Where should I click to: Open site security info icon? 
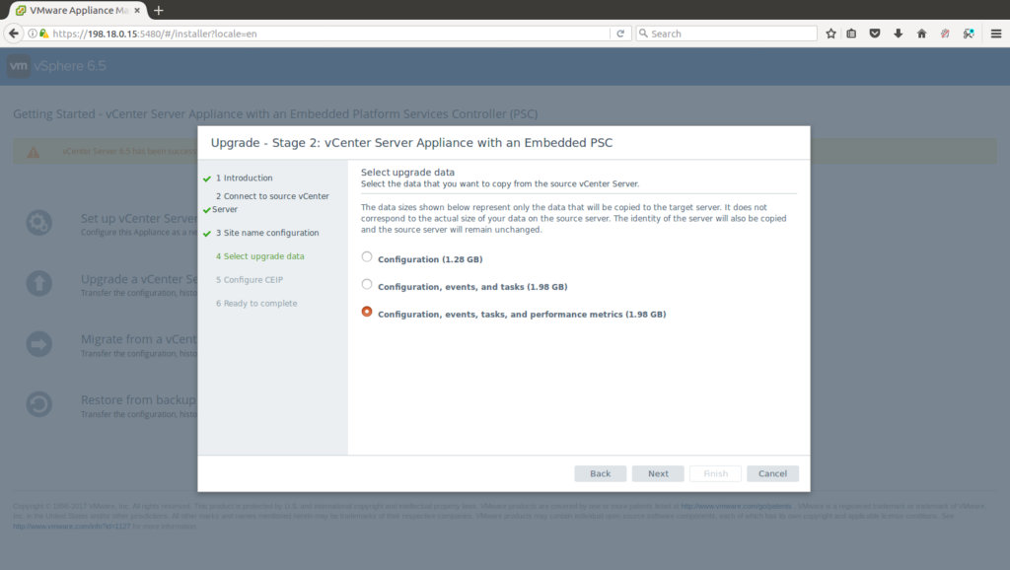pos(33,34)
